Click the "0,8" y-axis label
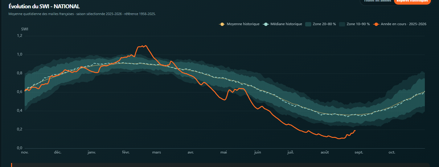The width and height of the screenshot is (439, 167). (x=19, y=73)
